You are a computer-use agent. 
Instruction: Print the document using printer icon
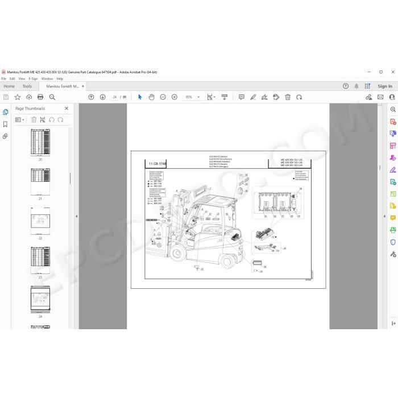(x=40, y=97)
